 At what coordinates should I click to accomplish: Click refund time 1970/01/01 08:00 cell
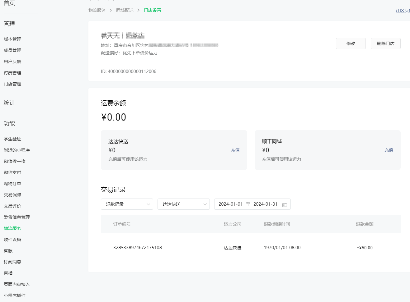coord(282,248)
